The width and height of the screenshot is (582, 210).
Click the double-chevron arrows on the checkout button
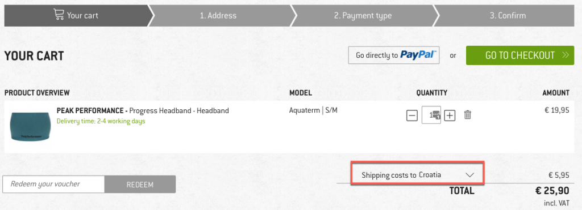click(566, 55)
